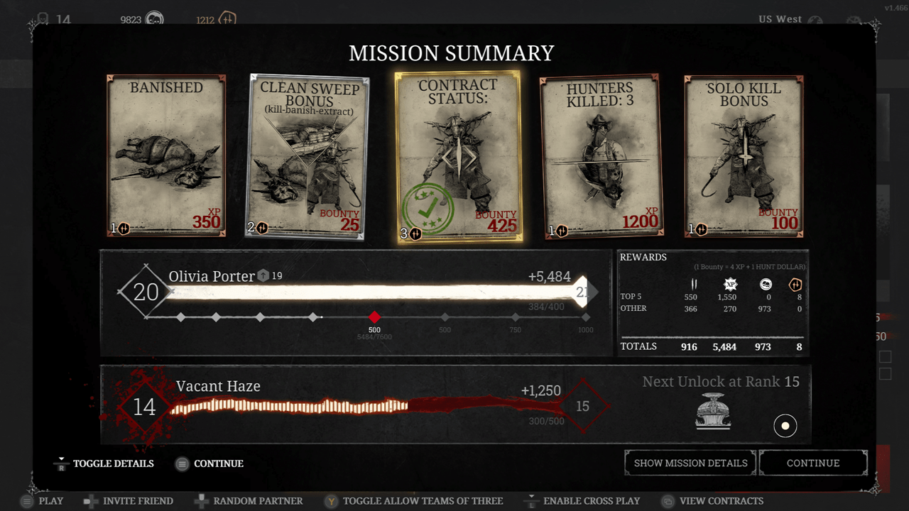Viewport: 909px width, 511px height.
Task: Click the token icon on Hunters Killed card
Action: pyautogui.click(x=562, y=230)
